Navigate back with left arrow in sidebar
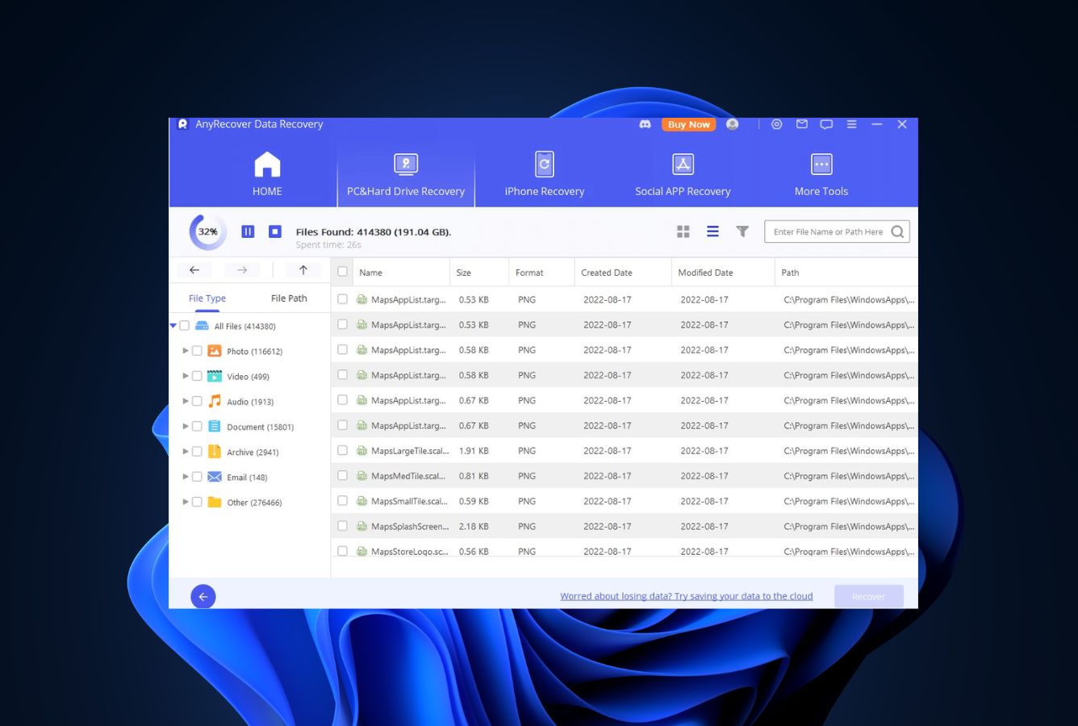 194,270
